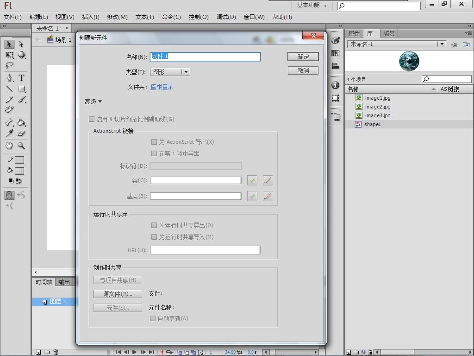Toggle the name column sort arrow in library
474x356 pixels.
coord(434,89)
